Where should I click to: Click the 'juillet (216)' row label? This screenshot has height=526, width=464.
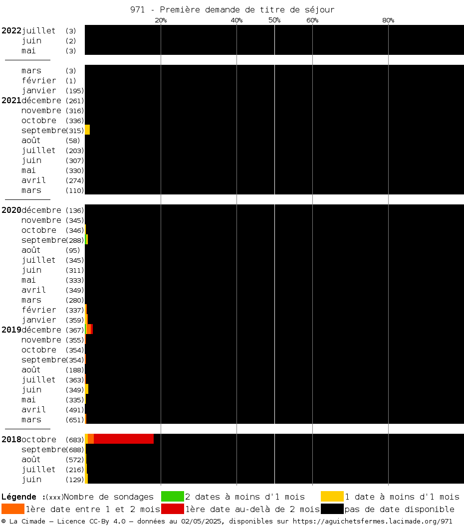(53, 469)
